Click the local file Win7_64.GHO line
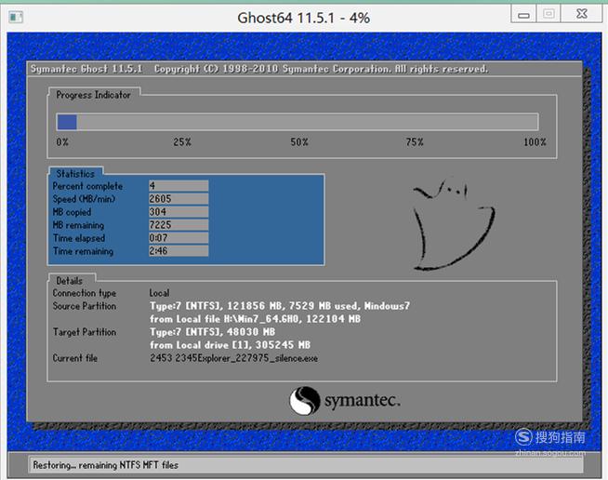This screenshot has width=608, height=480. (255, 319)
